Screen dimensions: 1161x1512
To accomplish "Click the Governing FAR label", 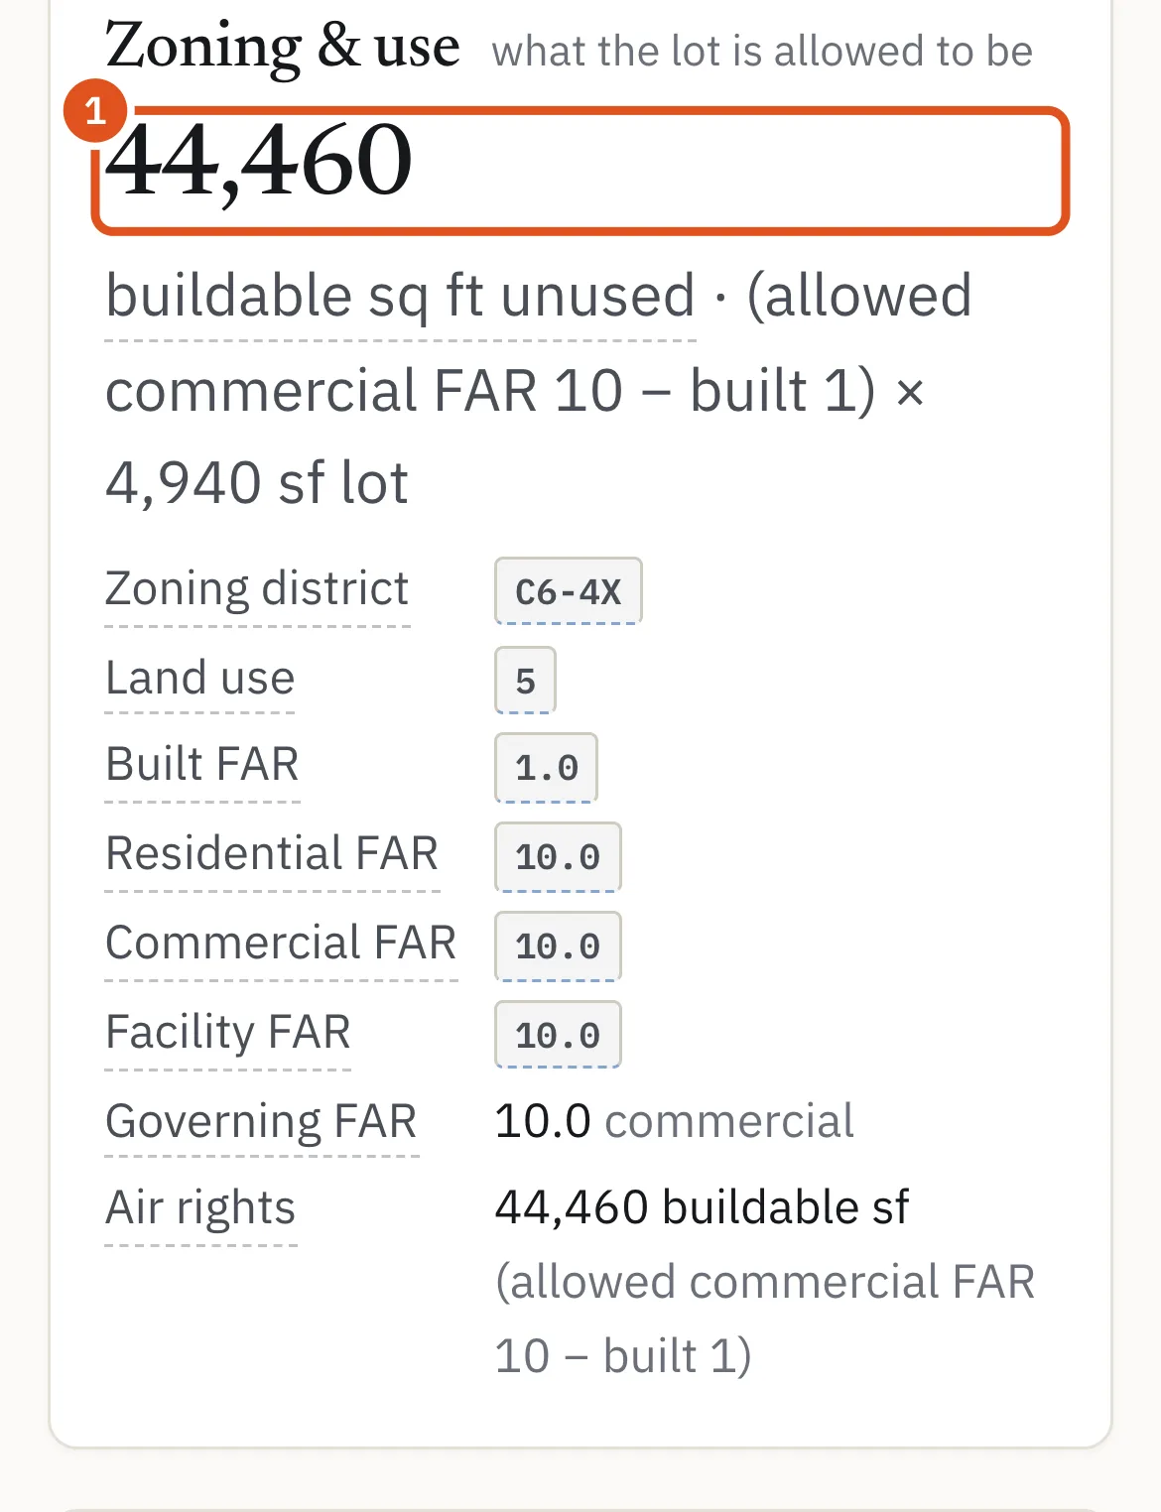I will pyautogui.click(x=261, y=1122).
